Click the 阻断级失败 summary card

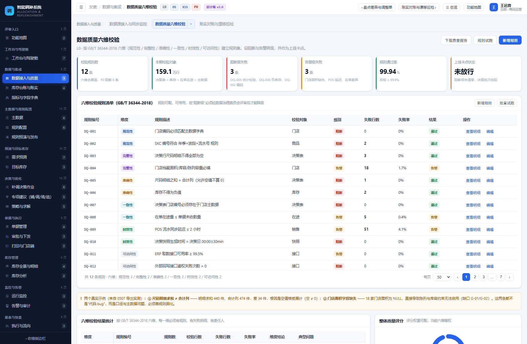click(x=262, y=74)
